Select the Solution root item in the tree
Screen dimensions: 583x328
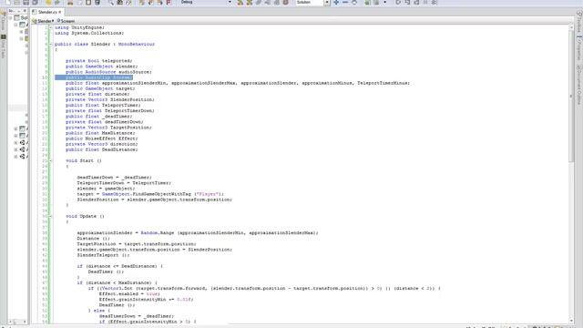click(x=21, y=17)
